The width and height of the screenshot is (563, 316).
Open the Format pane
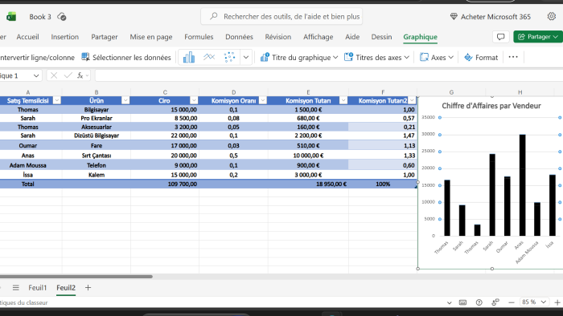481,57
